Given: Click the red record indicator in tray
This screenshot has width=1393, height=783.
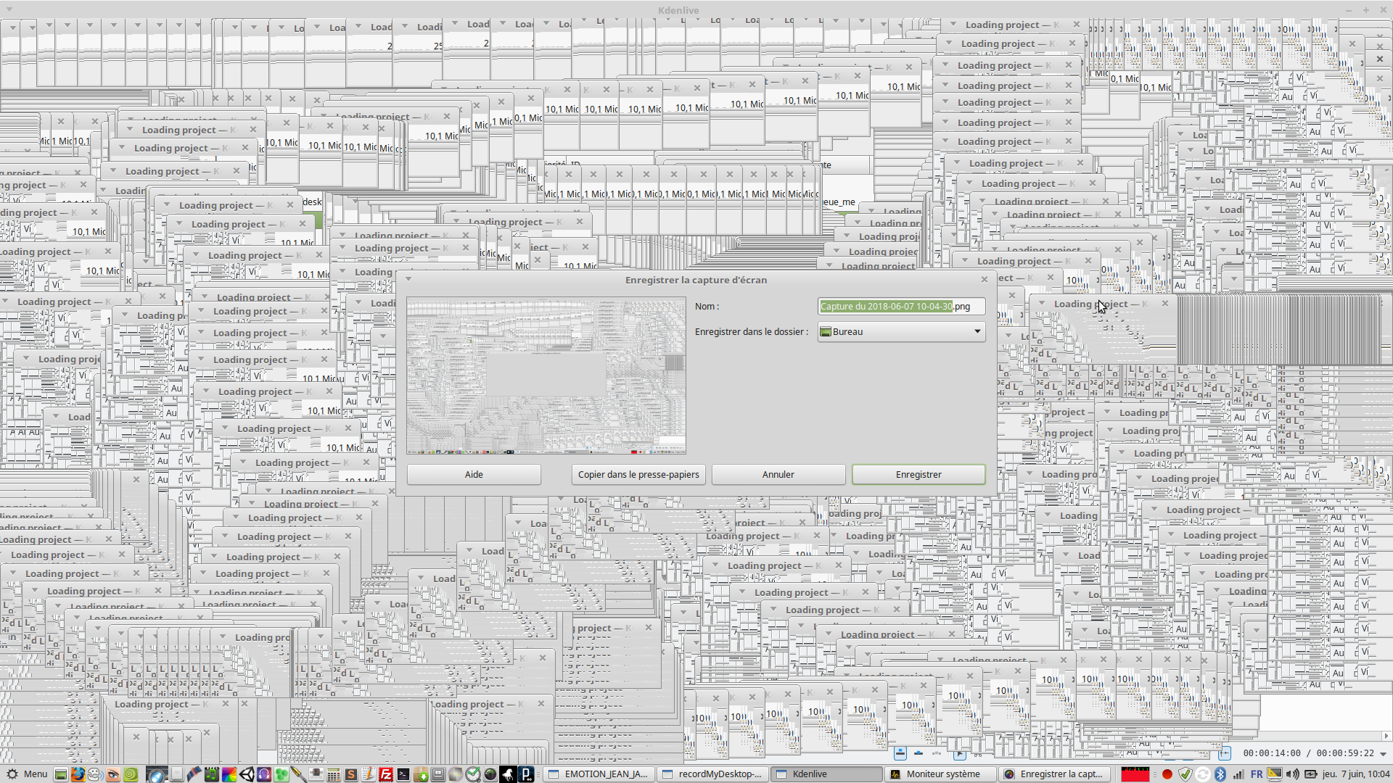Looking at the screenshot, I should click(1167, 774).
